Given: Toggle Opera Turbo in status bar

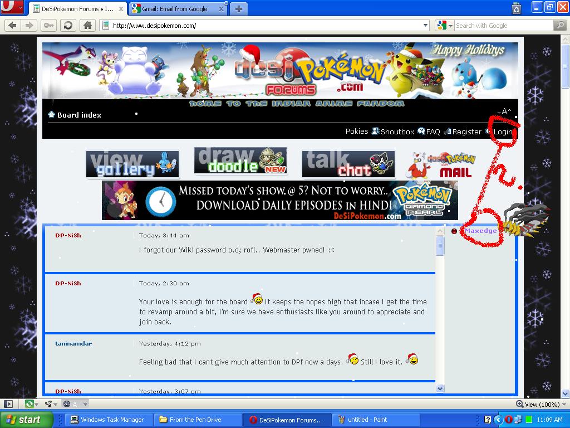Looking at the screenshot, I should click(x=67, y=404).
